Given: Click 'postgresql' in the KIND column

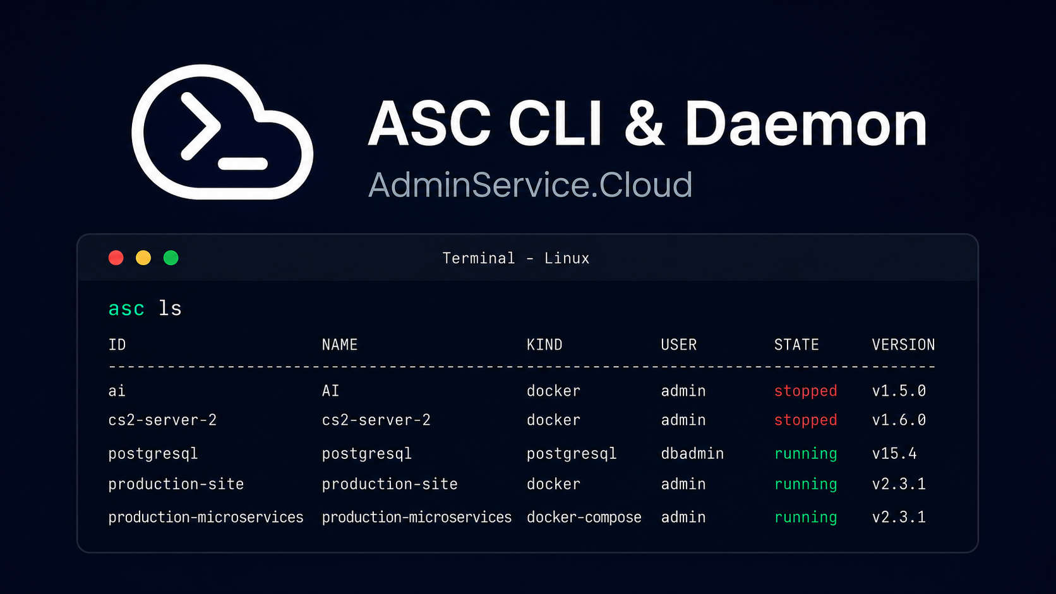Looking at the screenshot, I should pos(572,454).
